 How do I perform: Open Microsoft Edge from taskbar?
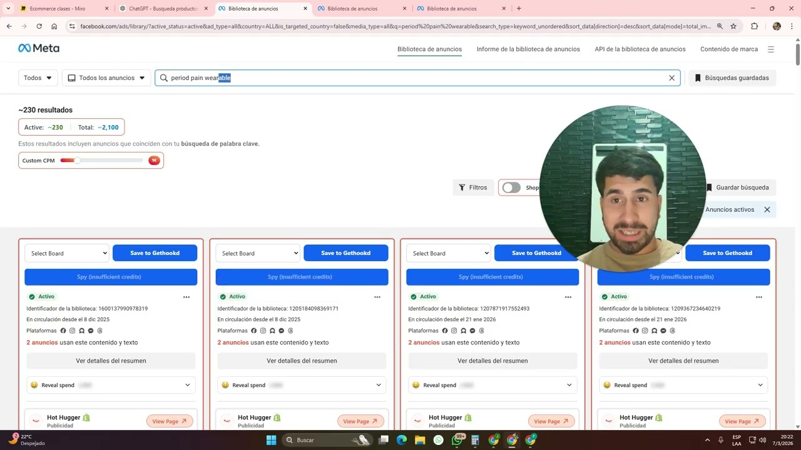point(402,440)
